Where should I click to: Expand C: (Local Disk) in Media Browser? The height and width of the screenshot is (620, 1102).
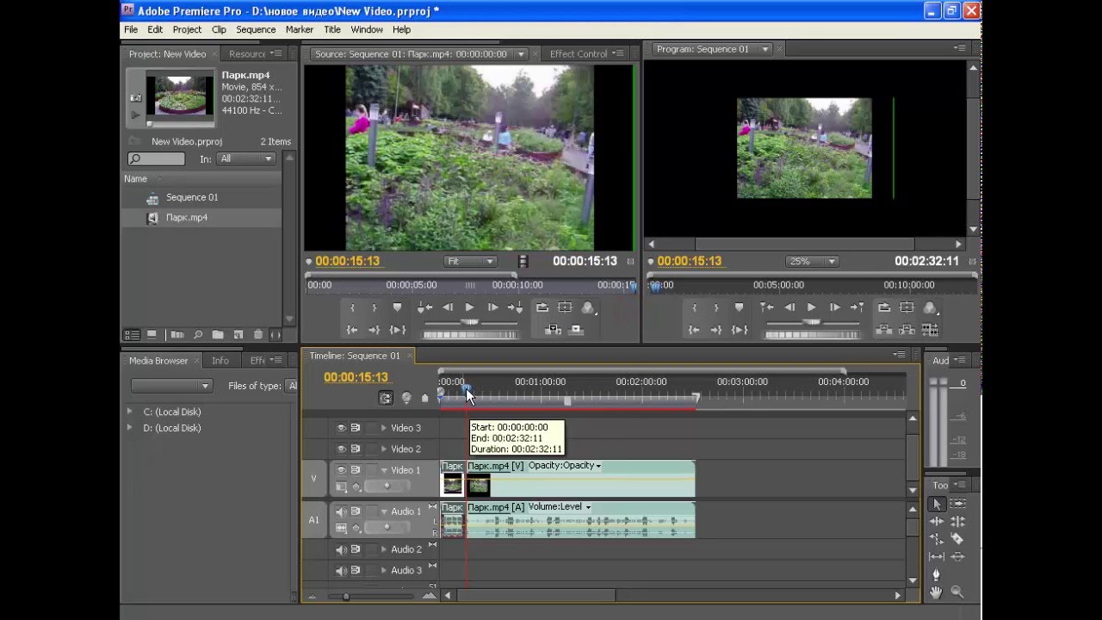pyautogui.click(x=130, y=412)
